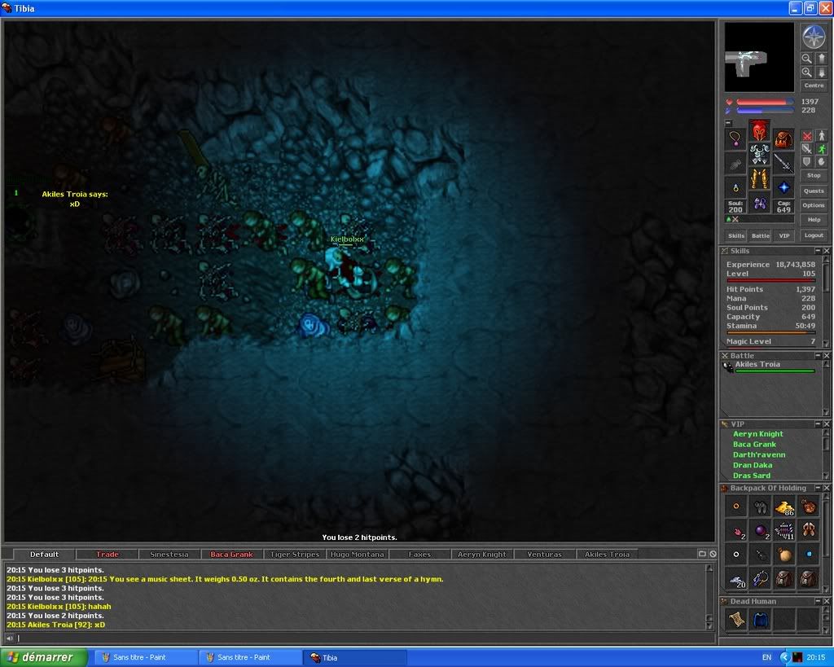Minimize the Dead Human container
Screen dimensions: 834x667
pos(818,601)
